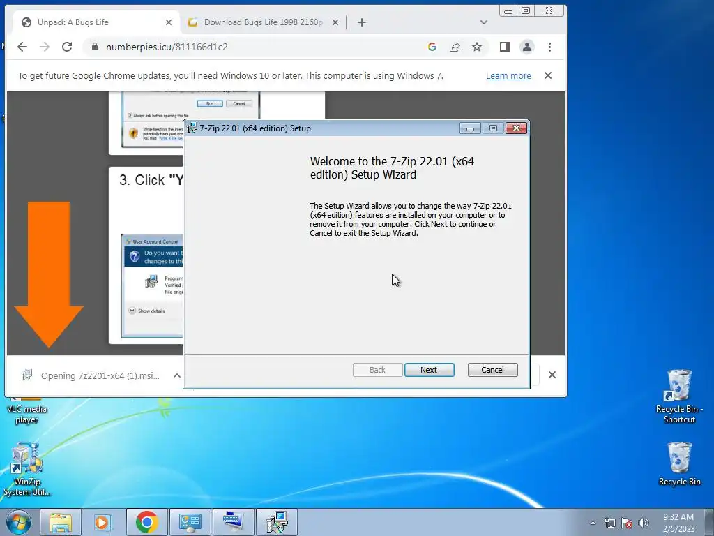
Task: Open Learn more link in update notice
Action: coord(508,75)
